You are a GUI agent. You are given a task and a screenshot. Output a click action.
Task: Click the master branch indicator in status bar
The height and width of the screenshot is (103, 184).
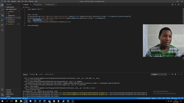4,98
